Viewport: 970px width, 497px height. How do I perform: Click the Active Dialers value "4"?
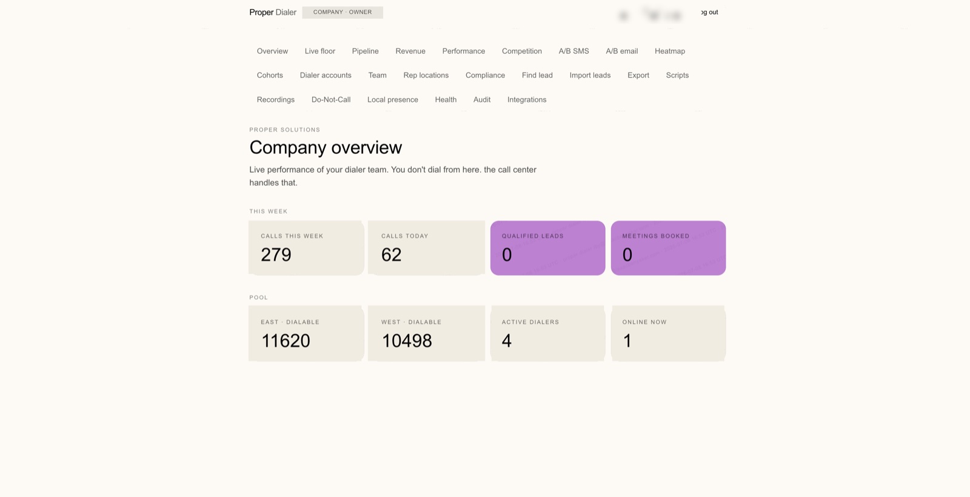point(507,341)
